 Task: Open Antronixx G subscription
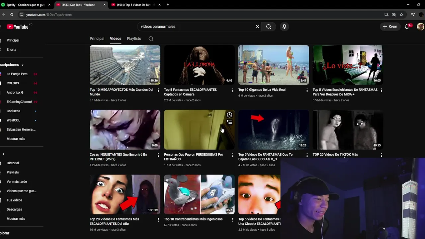point(15,93)
